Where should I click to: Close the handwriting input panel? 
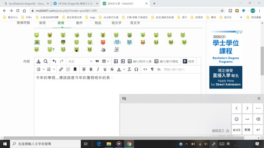point(259,99)
